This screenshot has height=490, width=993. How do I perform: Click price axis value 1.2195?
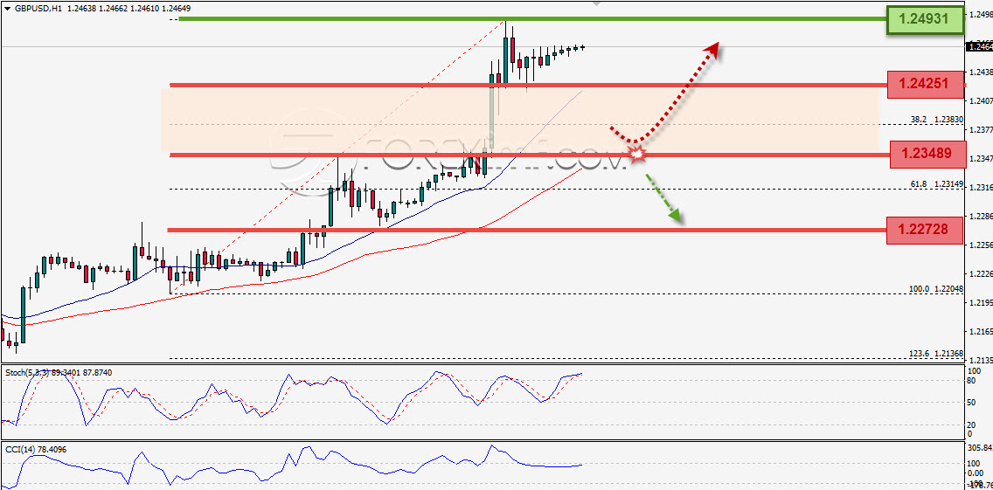(x=981, y=302)
